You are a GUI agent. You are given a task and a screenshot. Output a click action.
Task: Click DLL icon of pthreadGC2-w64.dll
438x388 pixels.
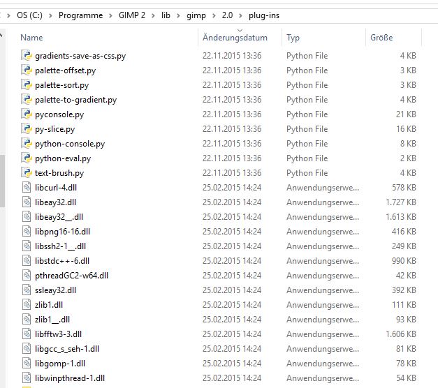[x=27, y=275]
